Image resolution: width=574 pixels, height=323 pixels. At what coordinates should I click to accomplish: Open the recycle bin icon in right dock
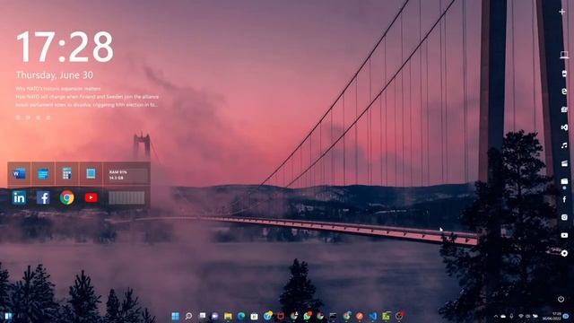(564, 74)
